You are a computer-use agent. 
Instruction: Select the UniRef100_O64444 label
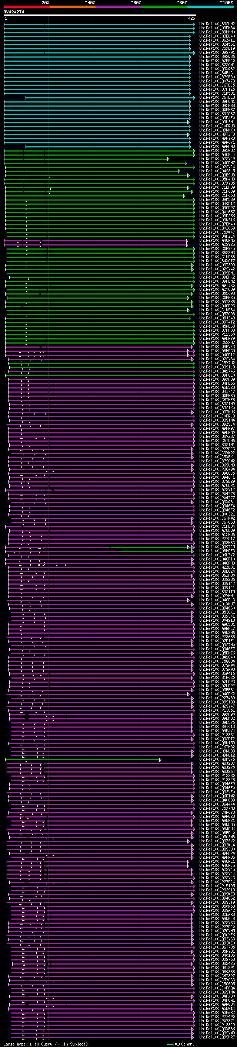tap(217, 804)
